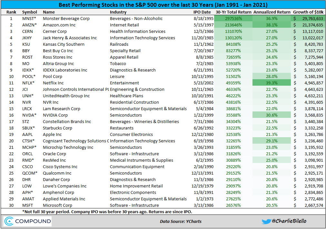Click the Railroads industry cell

coord(119,44)
